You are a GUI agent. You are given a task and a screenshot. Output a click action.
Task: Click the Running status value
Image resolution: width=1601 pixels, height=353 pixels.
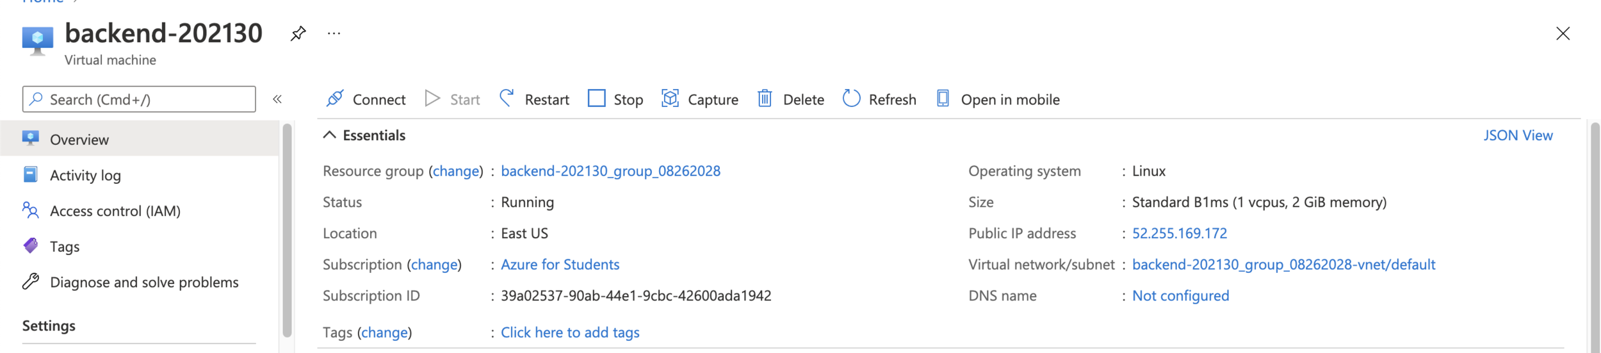click(x=527, y=202)
